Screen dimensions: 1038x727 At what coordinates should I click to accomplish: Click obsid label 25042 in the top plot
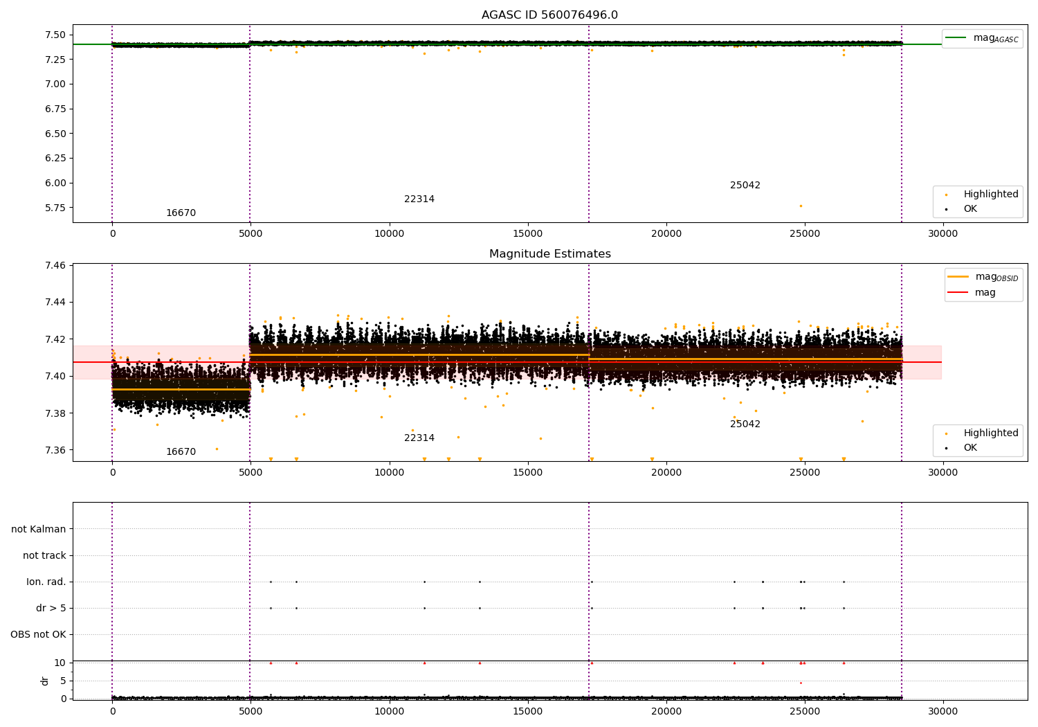tap(745, 186)
